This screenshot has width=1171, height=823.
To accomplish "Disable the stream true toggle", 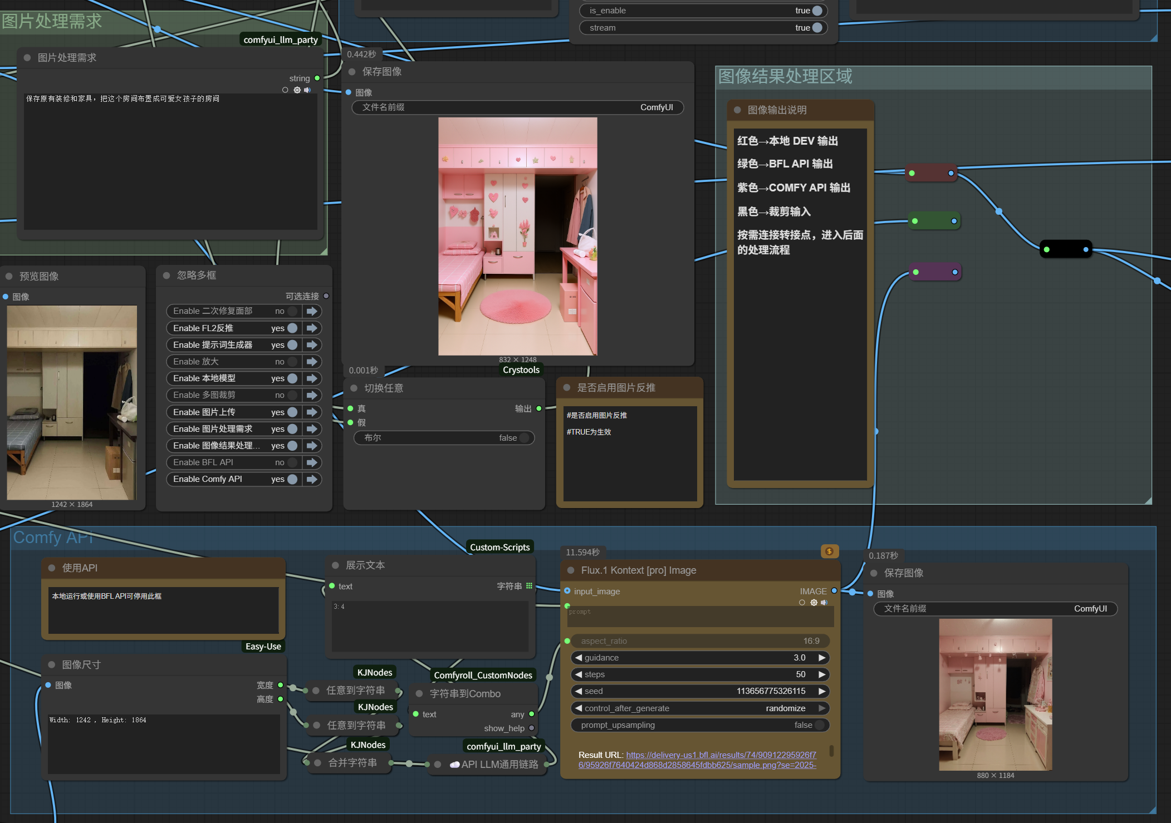I will pos(817,28).
